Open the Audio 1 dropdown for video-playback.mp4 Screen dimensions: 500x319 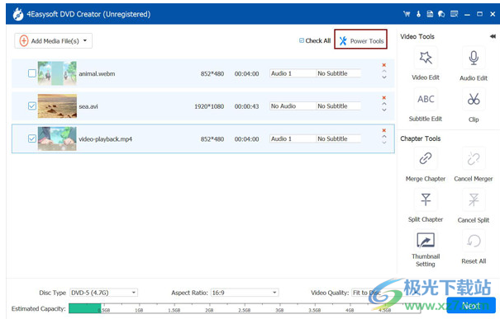point(293,138)
